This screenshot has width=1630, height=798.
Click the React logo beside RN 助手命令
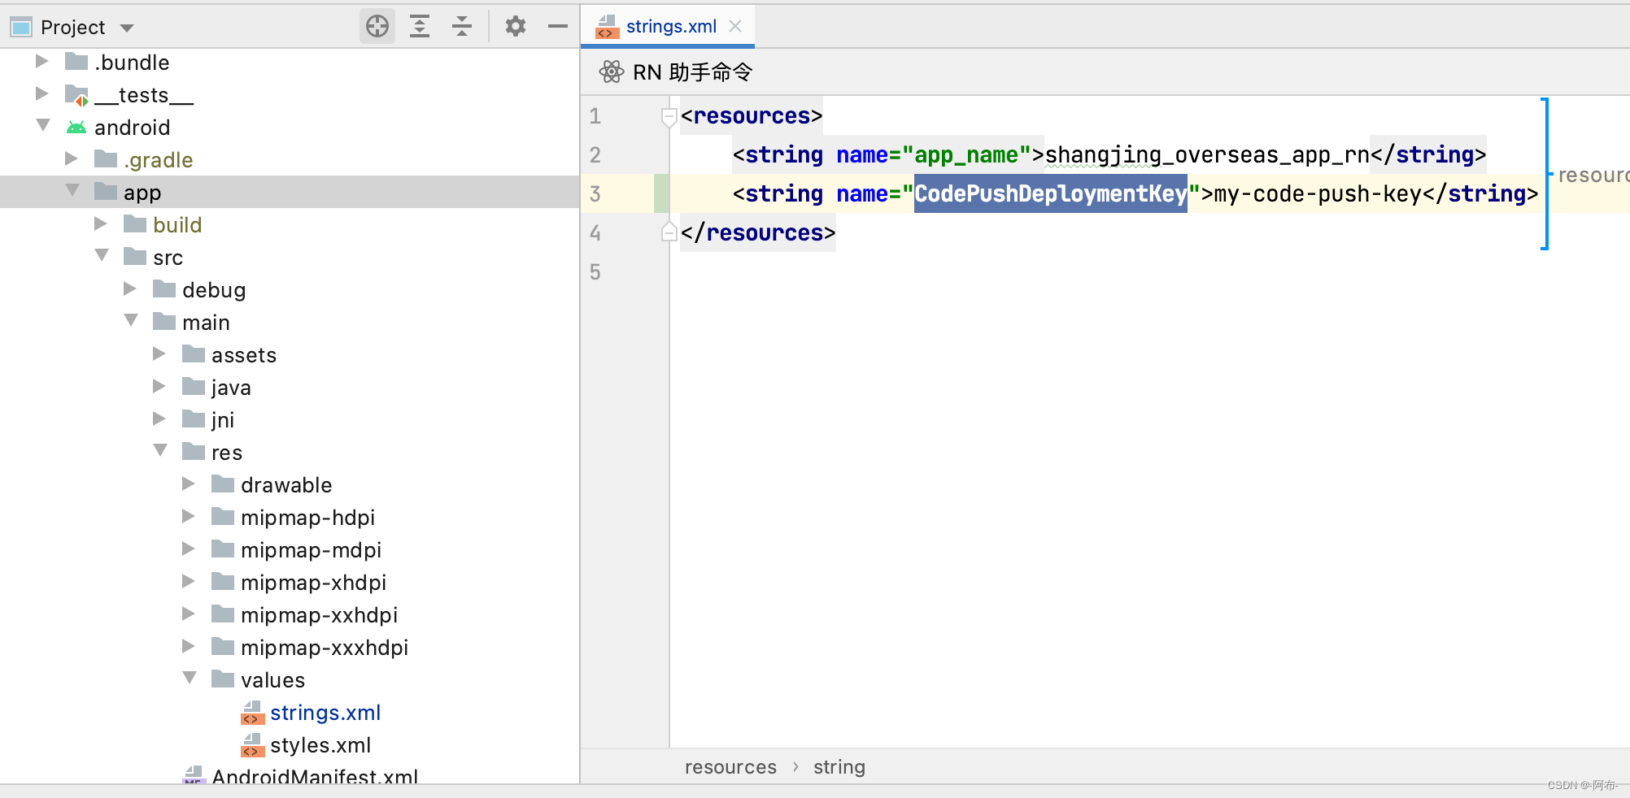612,72
